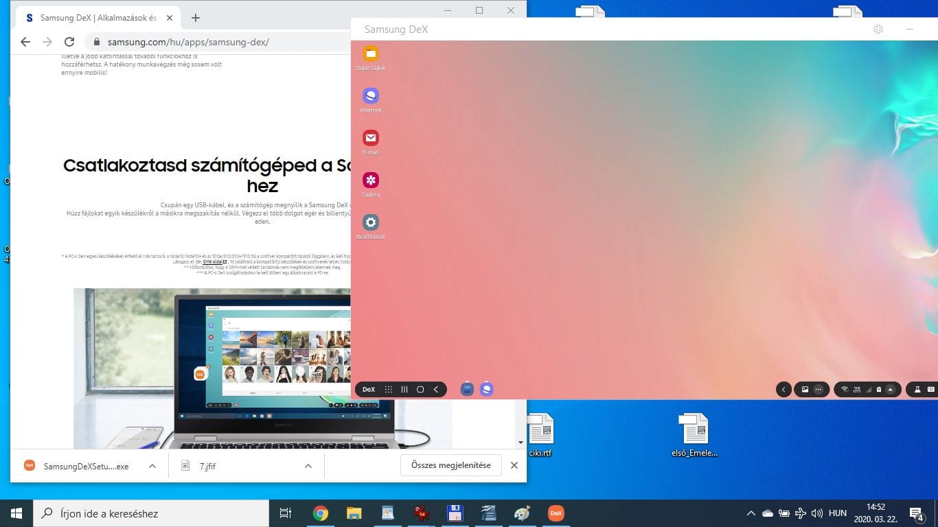This screenshot has width=938, height=527.
Task: Open Galéria app on DeX desktop
Action: 371,180
